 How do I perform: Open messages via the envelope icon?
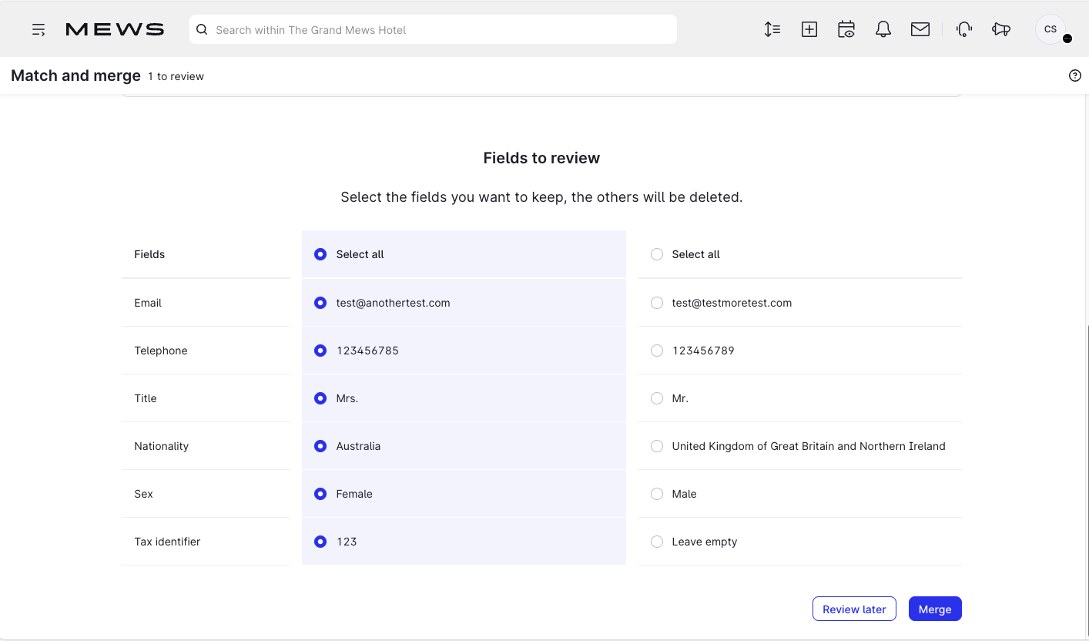point(920,29)
